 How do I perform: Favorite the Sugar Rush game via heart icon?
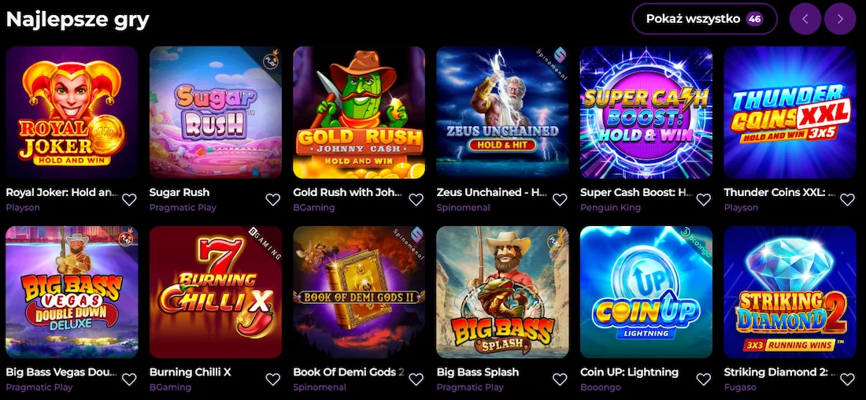[273, 199]
